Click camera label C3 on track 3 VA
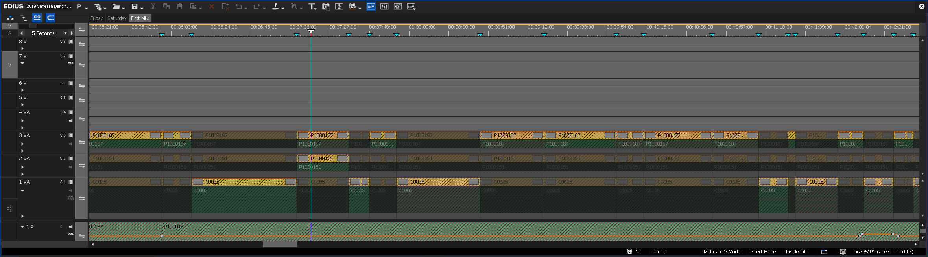928x257 pixels. point(63,135)
